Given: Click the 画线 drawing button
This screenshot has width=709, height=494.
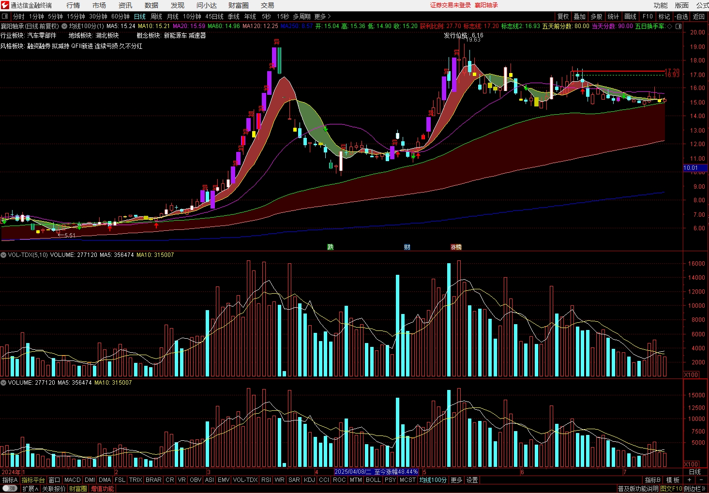Looking at the screenshot, I should (x=631, y=16).
